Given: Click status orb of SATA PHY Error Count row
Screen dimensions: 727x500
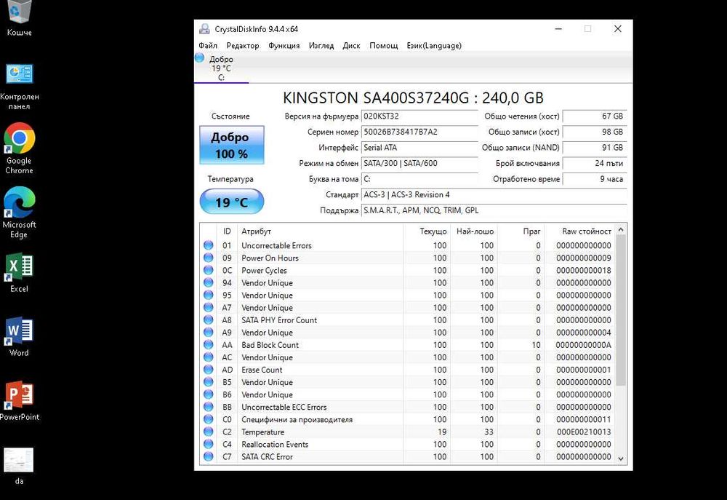Looking at the screenshot, I should [208, 320].
